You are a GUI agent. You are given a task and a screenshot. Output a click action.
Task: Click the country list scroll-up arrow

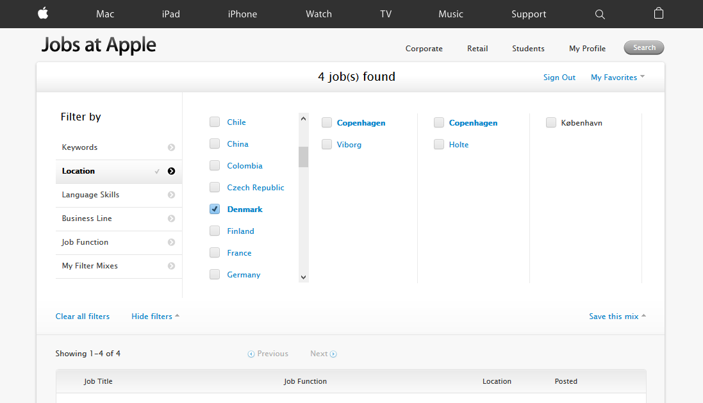[304, 119]
